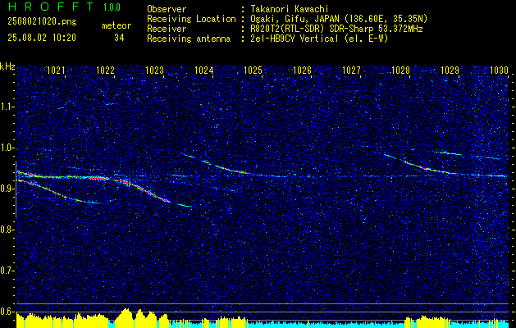Click the 1.0 kHz frequency label
This screenshot has width=516, height=328.
tap(7, 148)
